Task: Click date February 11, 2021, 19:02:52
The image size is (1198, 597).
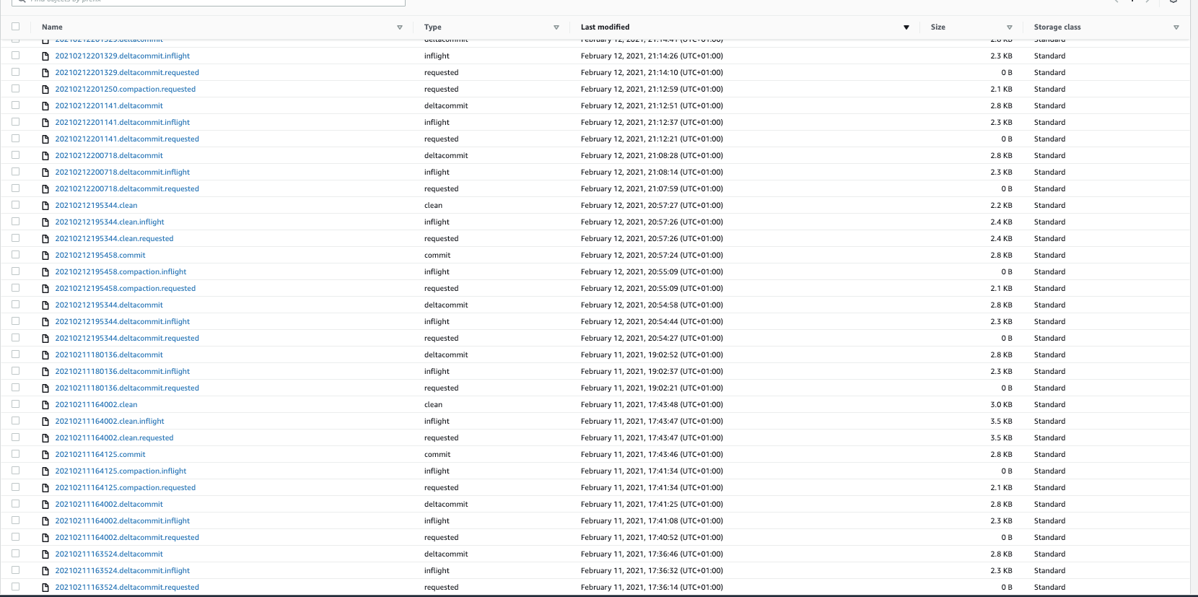Action: click(x=652, y=355)
